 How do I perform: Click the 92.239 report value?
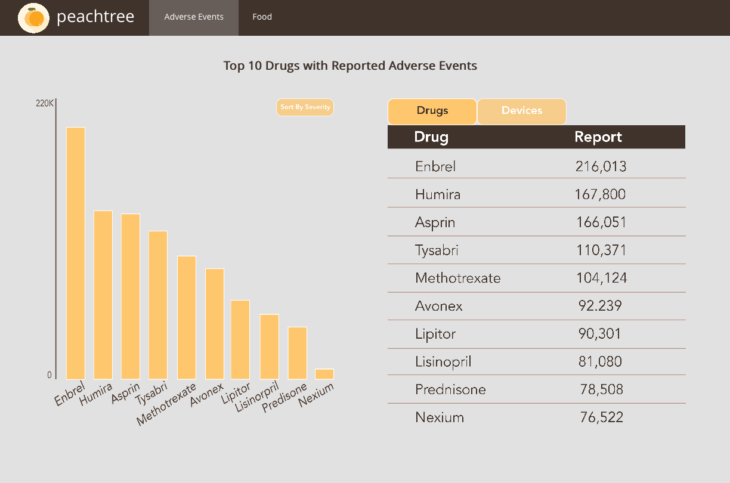pyautogui.click(x=601, y=306)
